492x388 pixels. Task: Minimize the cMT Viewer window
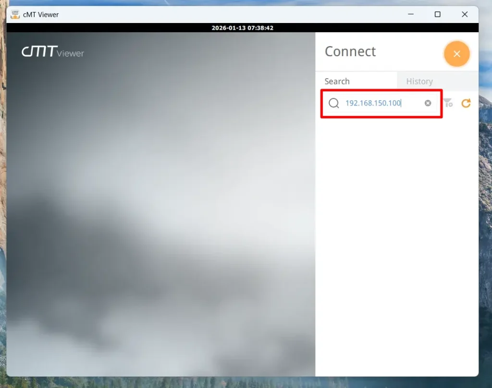click(411, 14)
